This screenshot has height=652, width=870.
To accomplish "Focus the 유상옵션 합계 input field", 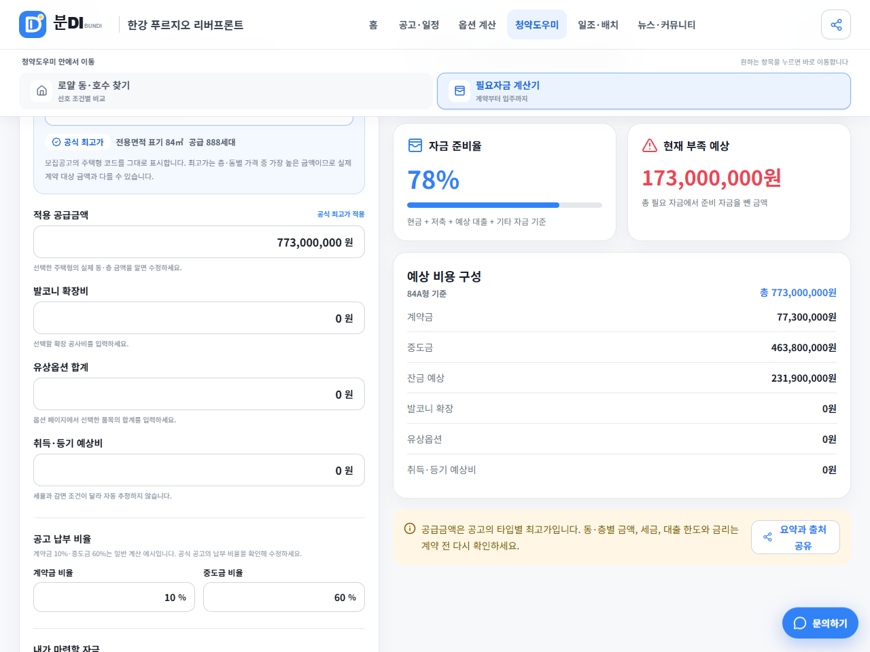I will [x=199, y=394].
